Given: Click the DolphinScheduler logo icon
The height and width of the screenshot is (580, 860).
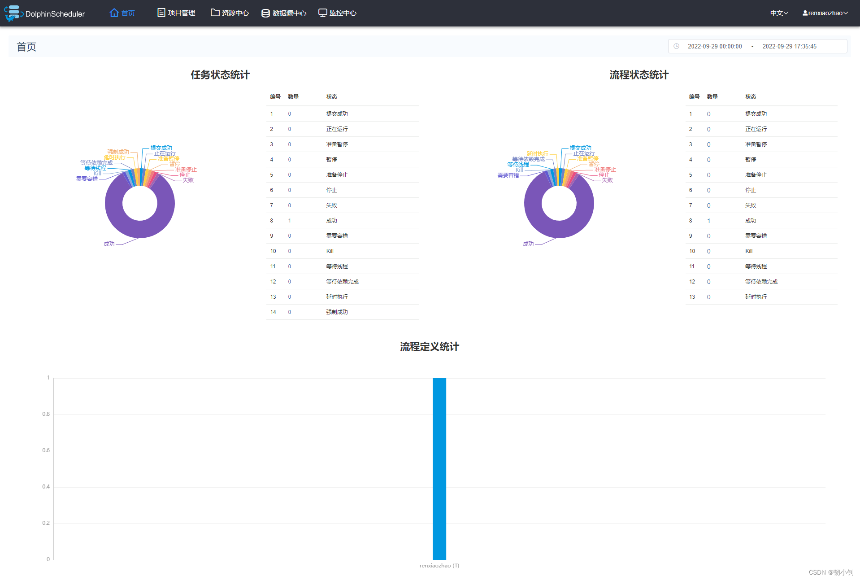Looking at the screenshot, I should (13, 13).
